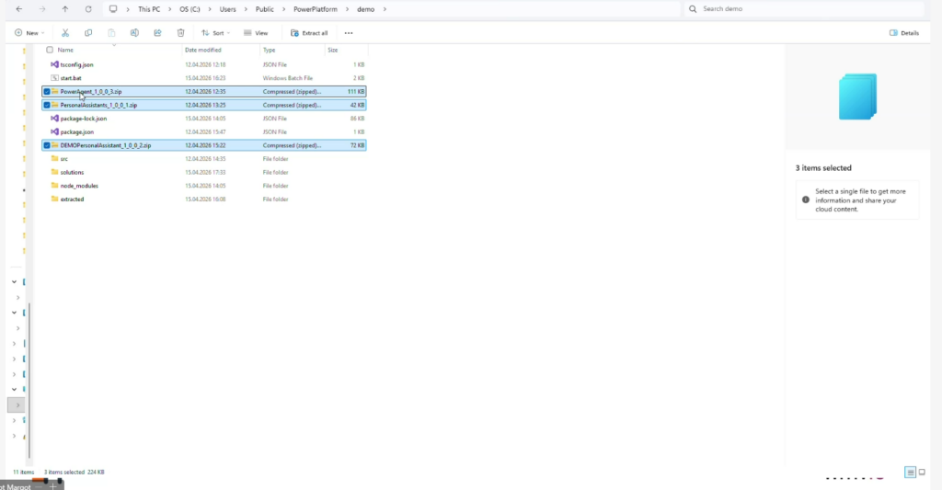
Task: Expand the chevron after demo in path
Action: 385,9
